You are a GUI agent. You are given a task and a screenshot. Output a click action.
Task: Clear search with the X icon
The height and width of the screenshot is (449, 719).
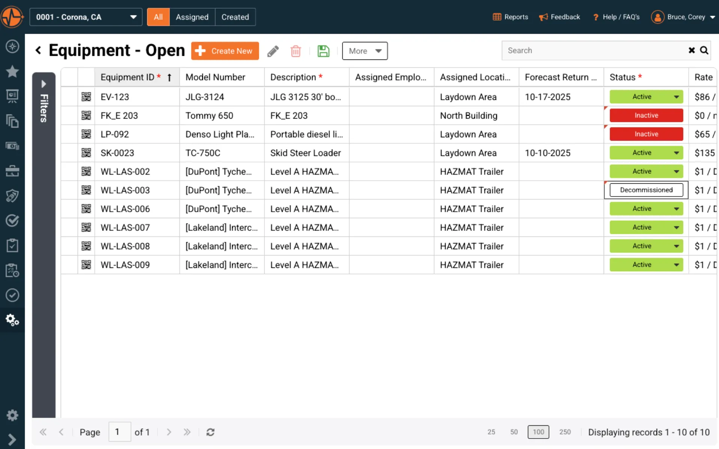point(692,51)
